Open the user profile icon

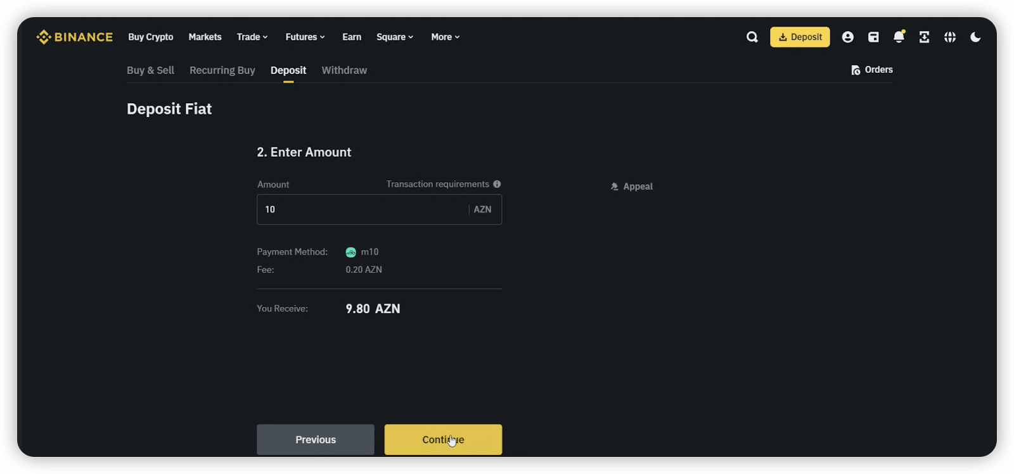pos(847,37)
